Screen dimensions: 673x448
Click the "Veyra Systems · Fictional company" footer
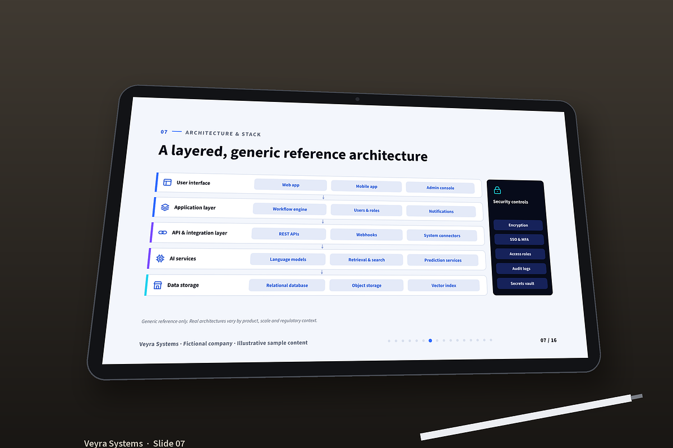(x=223, y=343)
